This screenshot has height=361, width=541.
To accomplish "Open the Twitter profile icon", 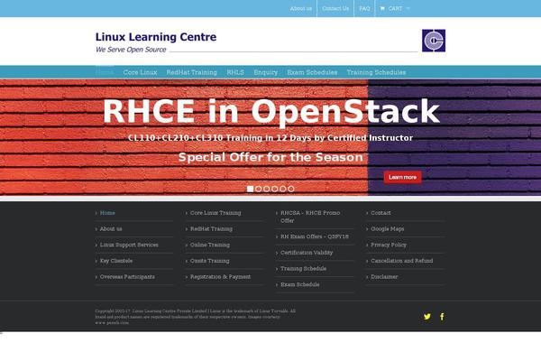I will pyautogui.click(x=427, y=317).
